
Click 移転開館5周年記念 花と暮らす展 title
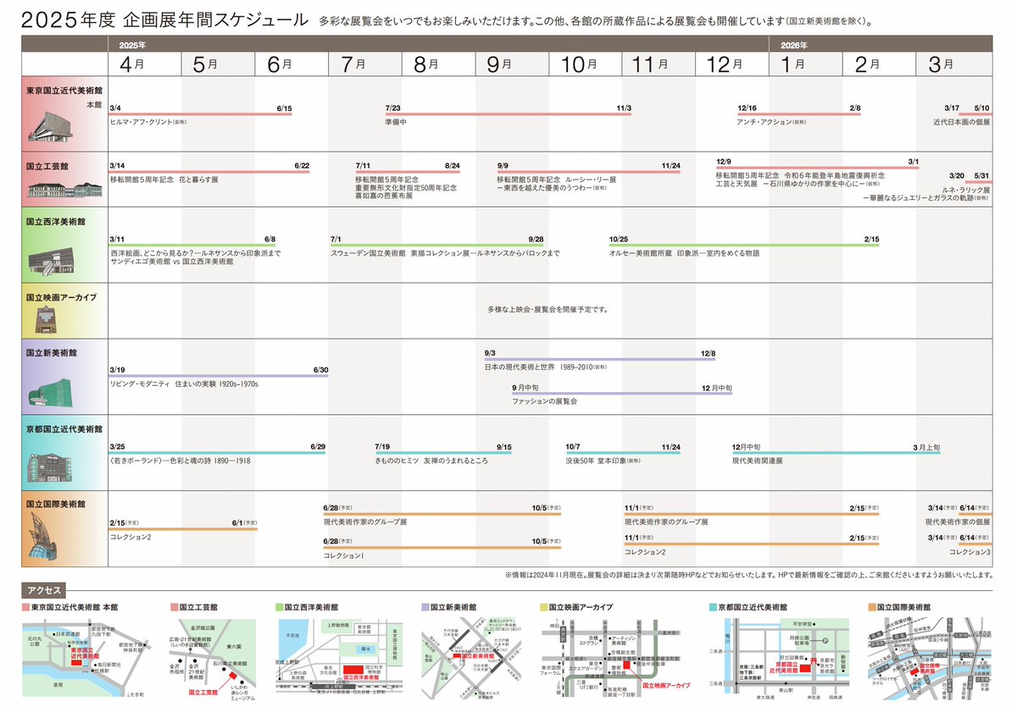164,180
